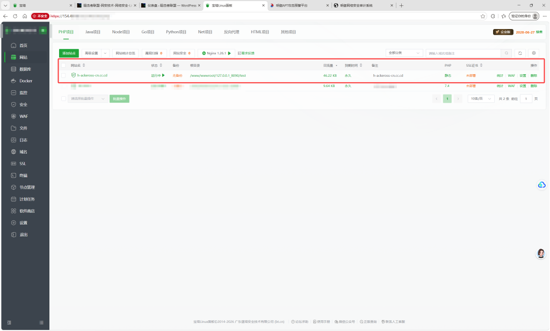Screen dimensions: 550x331
Task: Open 终端 terminal in sidebar
Action: point(23,176)
